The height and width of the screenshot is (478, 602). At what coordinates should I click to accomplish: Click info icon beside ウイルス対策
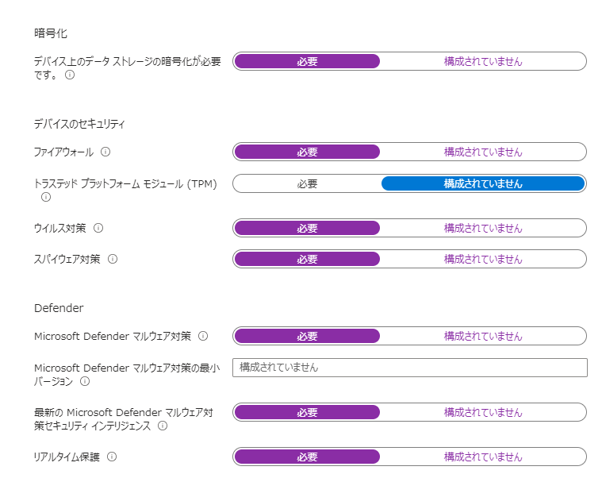(x=98, y=228)
